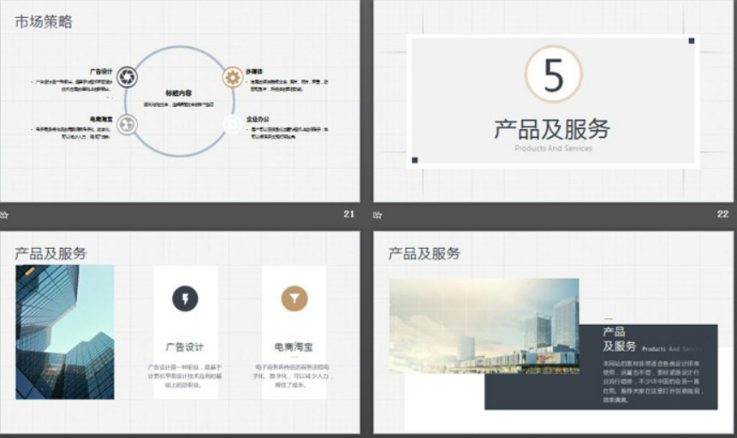Click the 电商淘宝 heading on the market strategy slide
The image size is (737, 438).
[x=101, y=119]
